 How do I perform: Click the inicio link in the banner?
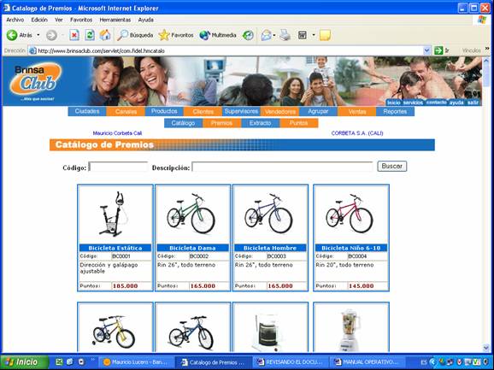393,103
